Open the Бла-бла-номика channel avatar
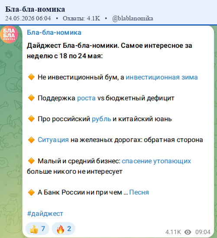The width and height of the screenshot is (217, 238). point(9,35)
